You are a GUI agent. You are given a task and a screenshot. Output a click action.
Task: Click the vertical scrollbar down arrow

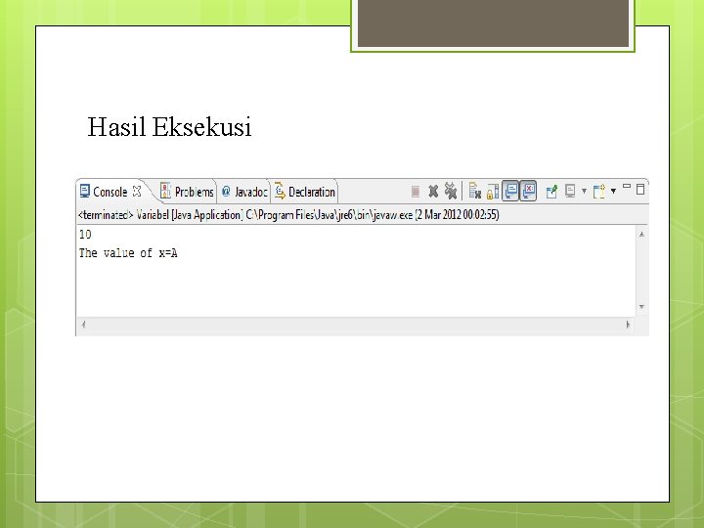(x=641, y=307)
